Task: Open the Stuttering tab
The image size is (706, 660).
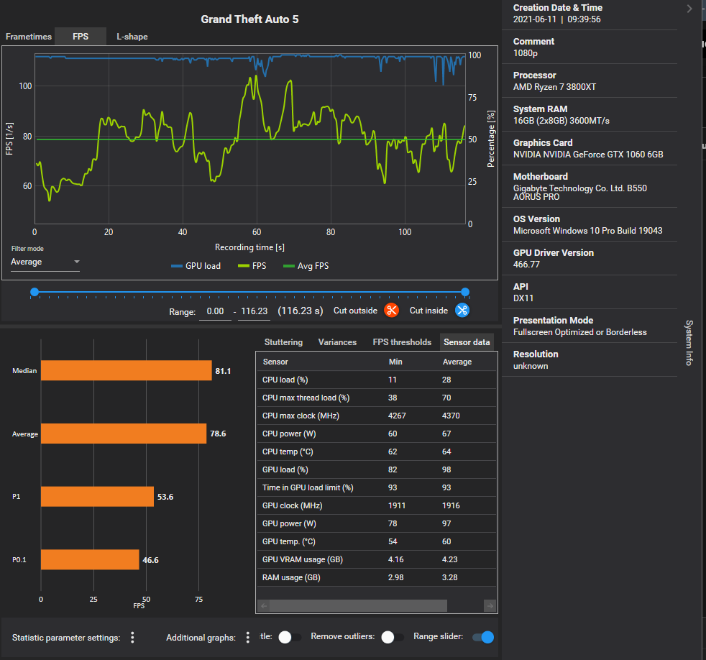Action: pos(283,342)
